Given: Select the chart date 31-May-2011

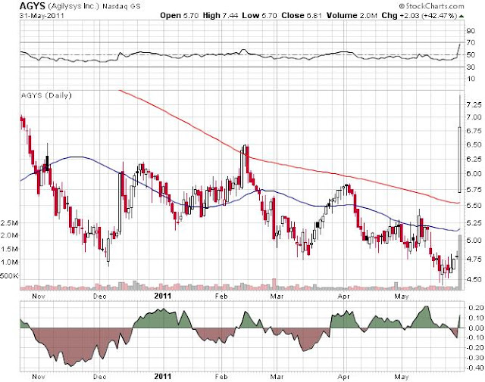Looking at the screenshot, I should tap(42, 15).
